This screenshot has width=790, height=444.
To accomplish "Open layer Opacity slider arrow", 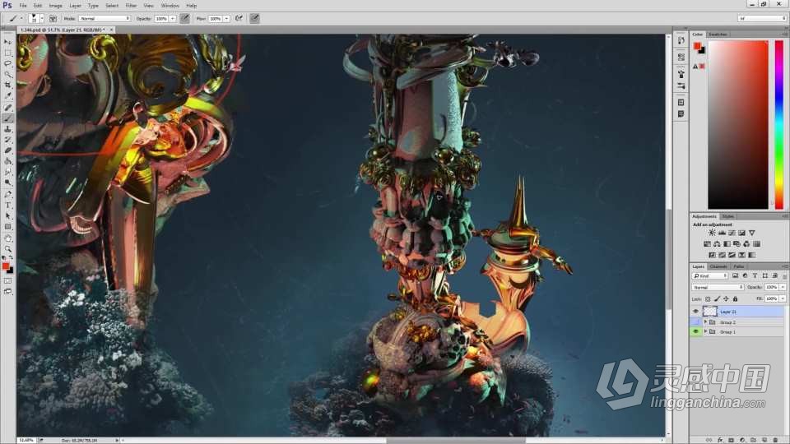I will coord(783,287).
